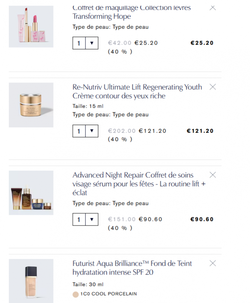Click the 1C0 COOL PORCELAIN shade label
250x303 pixels.
108,294
